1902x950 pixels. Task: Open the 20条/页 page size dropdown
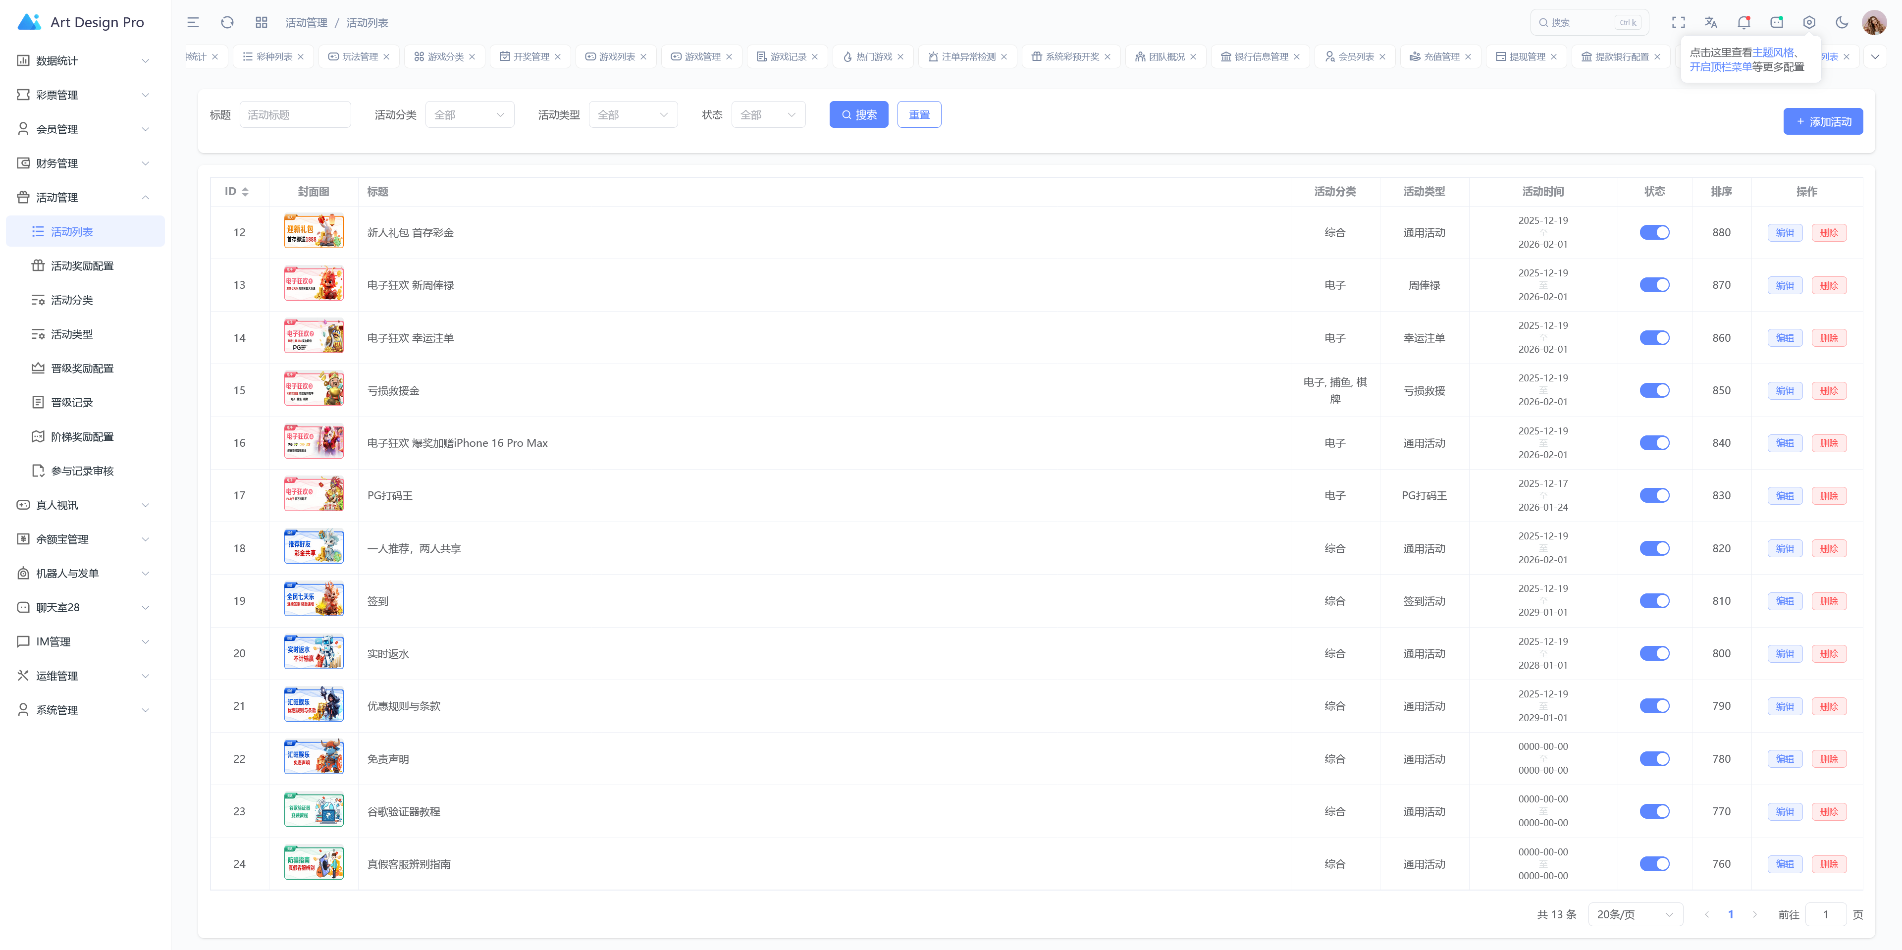coord(1635,914)
